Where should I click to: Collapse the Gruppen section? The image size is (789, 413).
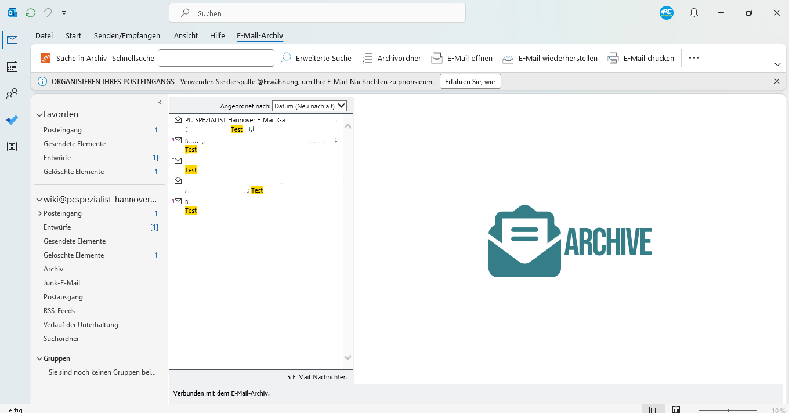[x=39, y=358]
